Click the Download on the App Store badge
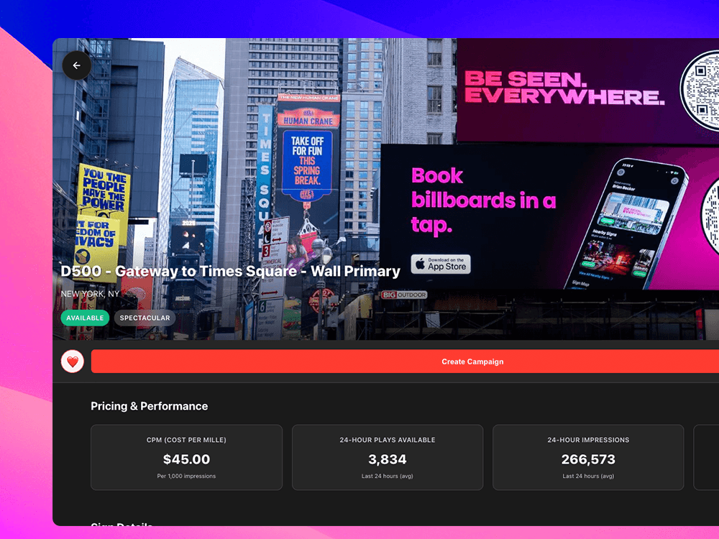The width and height of the screenshot is (719, 539). pos(441,264)
